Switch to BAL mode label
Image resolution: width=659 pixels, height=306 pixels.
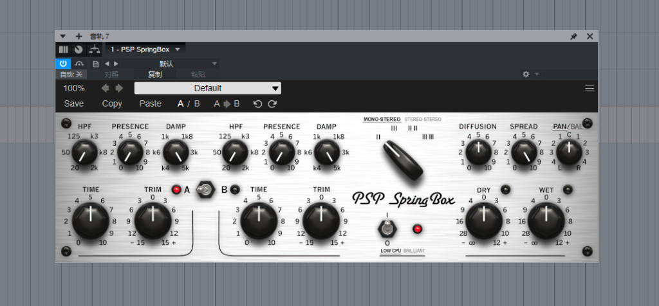click(x=576, y=127)
